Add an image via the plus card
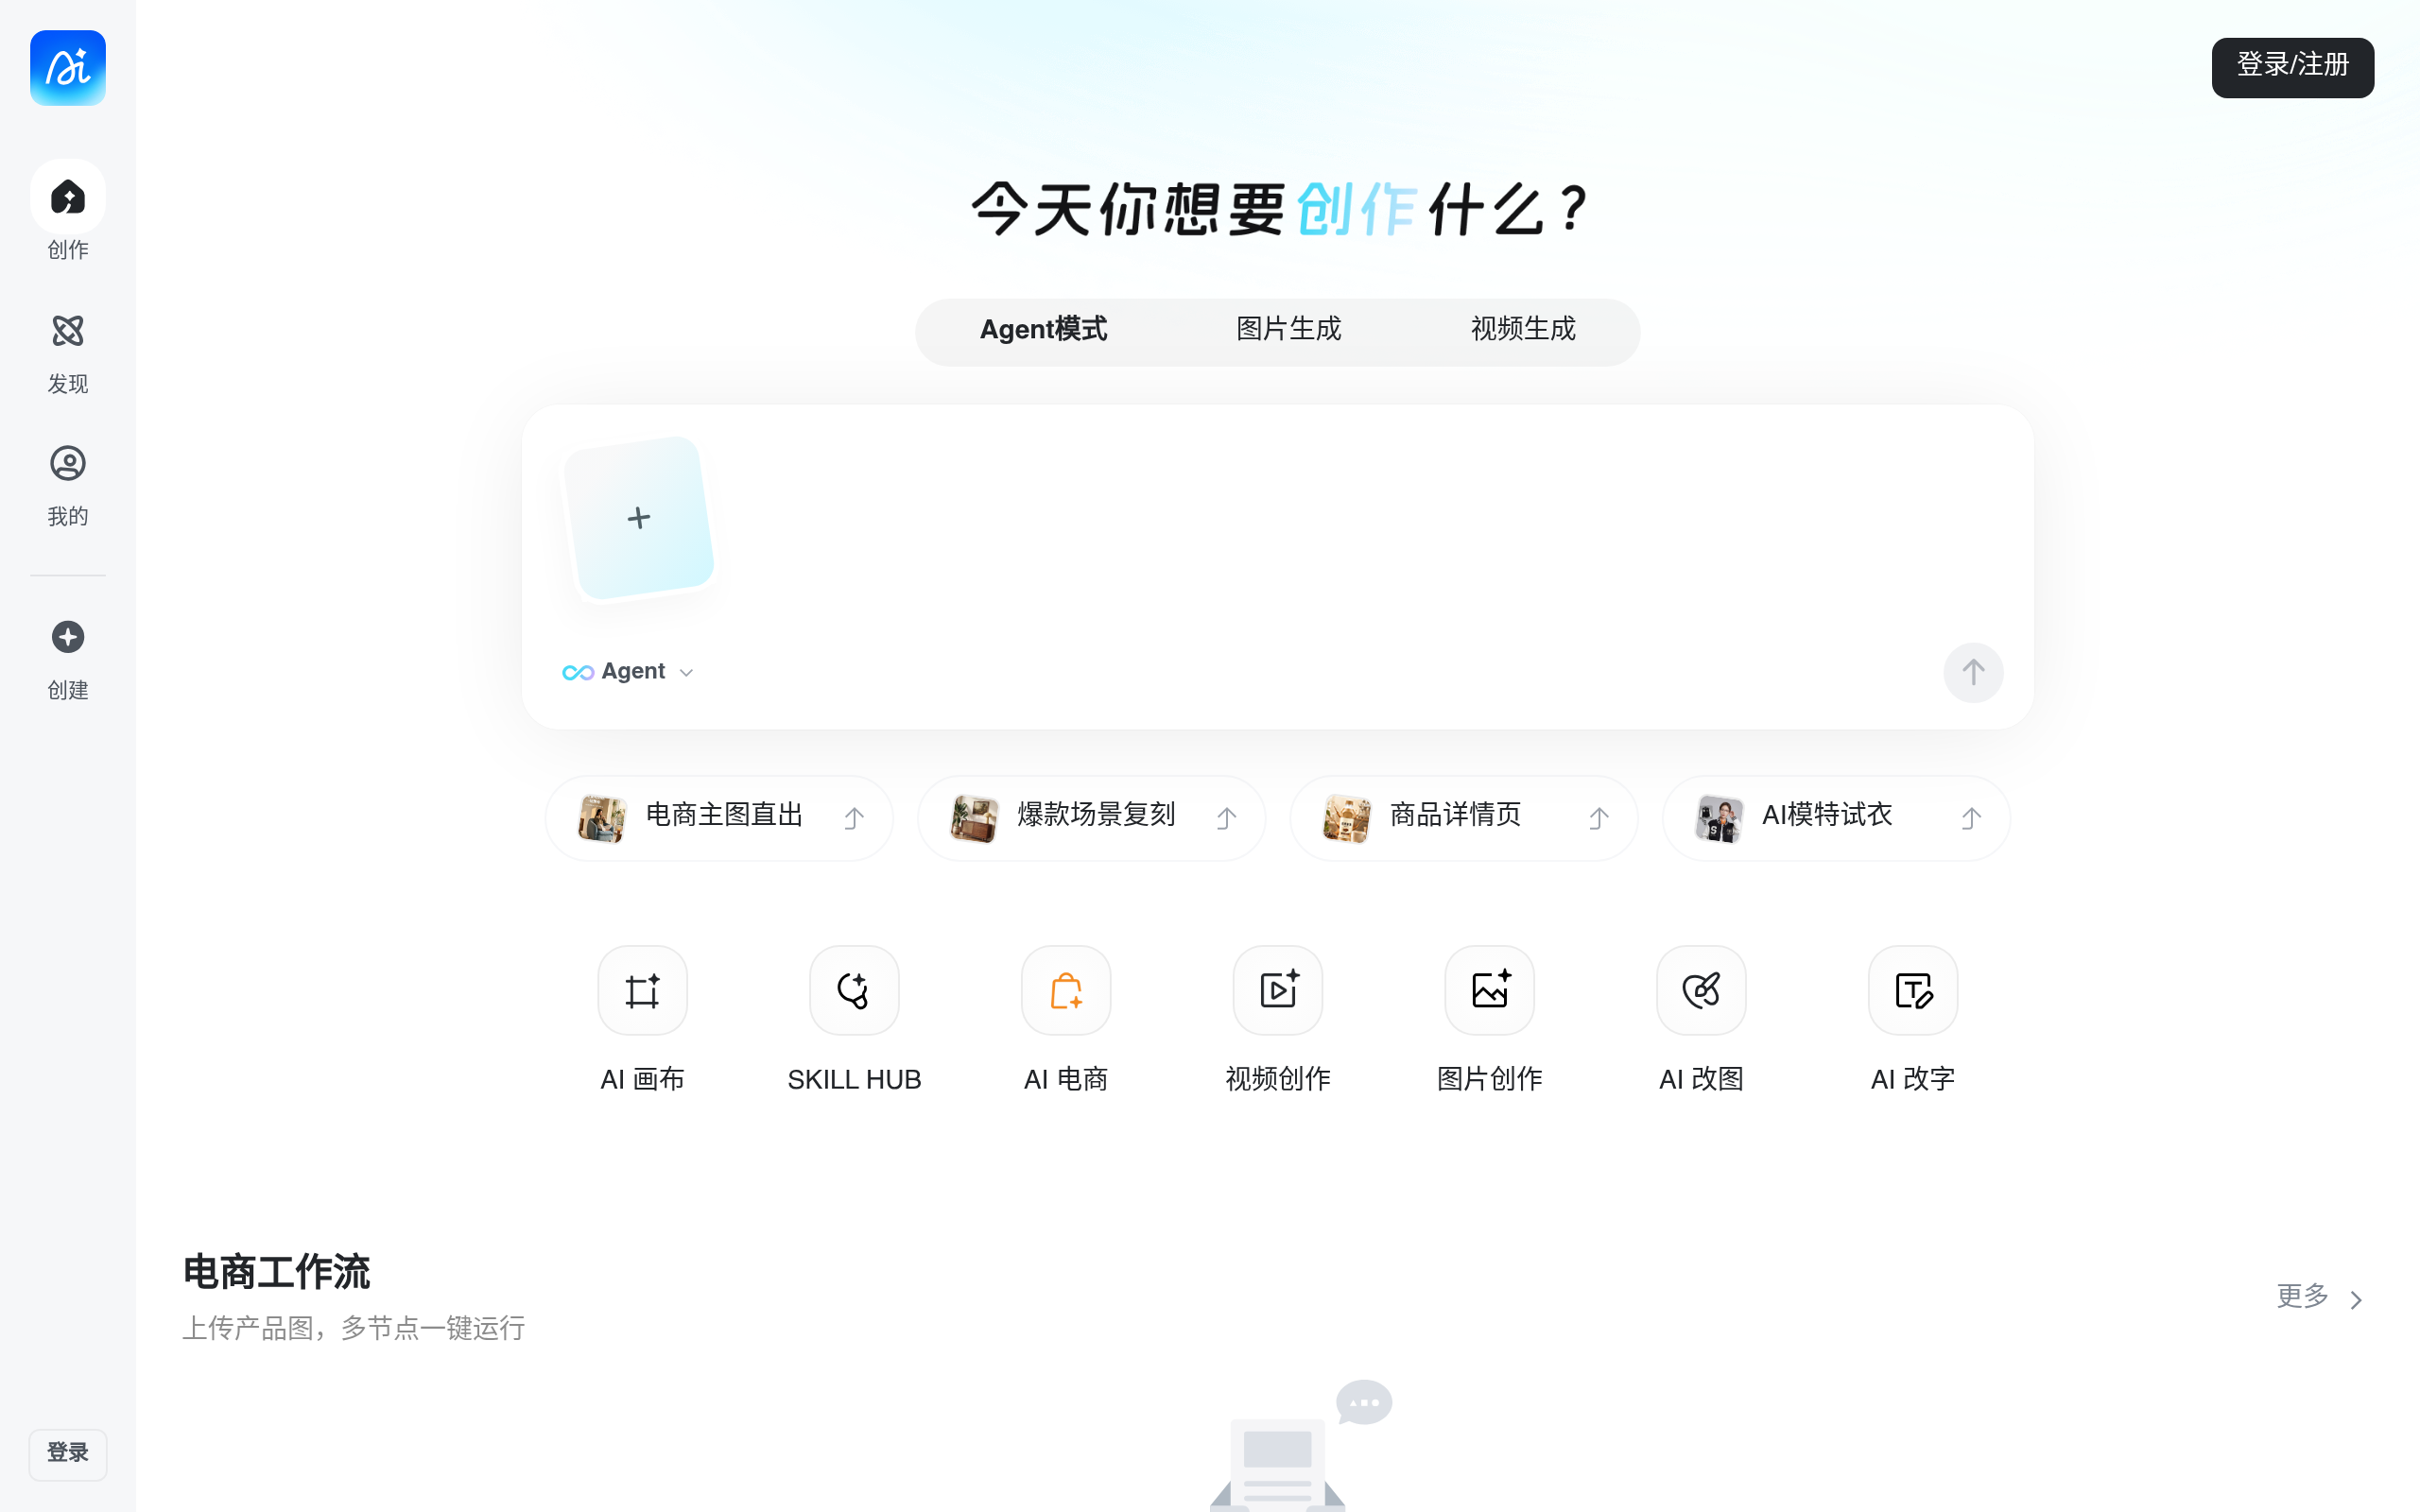Viewport: 2420px width, 1512px height. coord(639,518)
